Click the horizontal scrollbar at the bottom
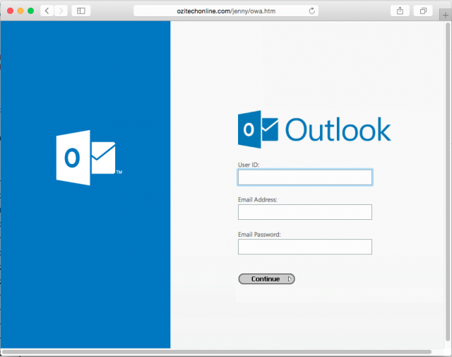This screenshot has height=357, width=452. (x=217, y=352)
